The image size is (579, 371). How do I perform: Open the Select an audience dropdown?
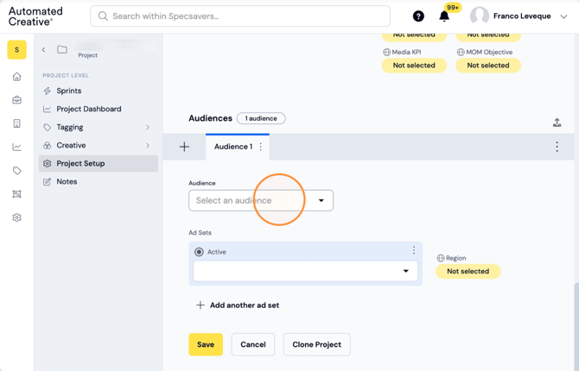pos(261,201)
